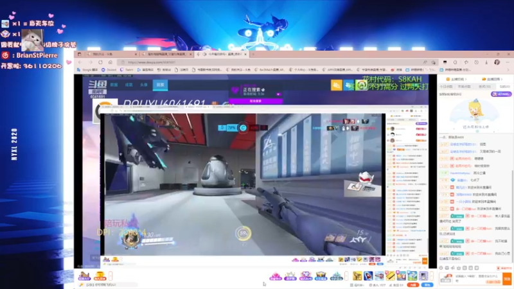Click the second icon above chat input
This screenshot has width=514, height=289.
tap(447, 268)
